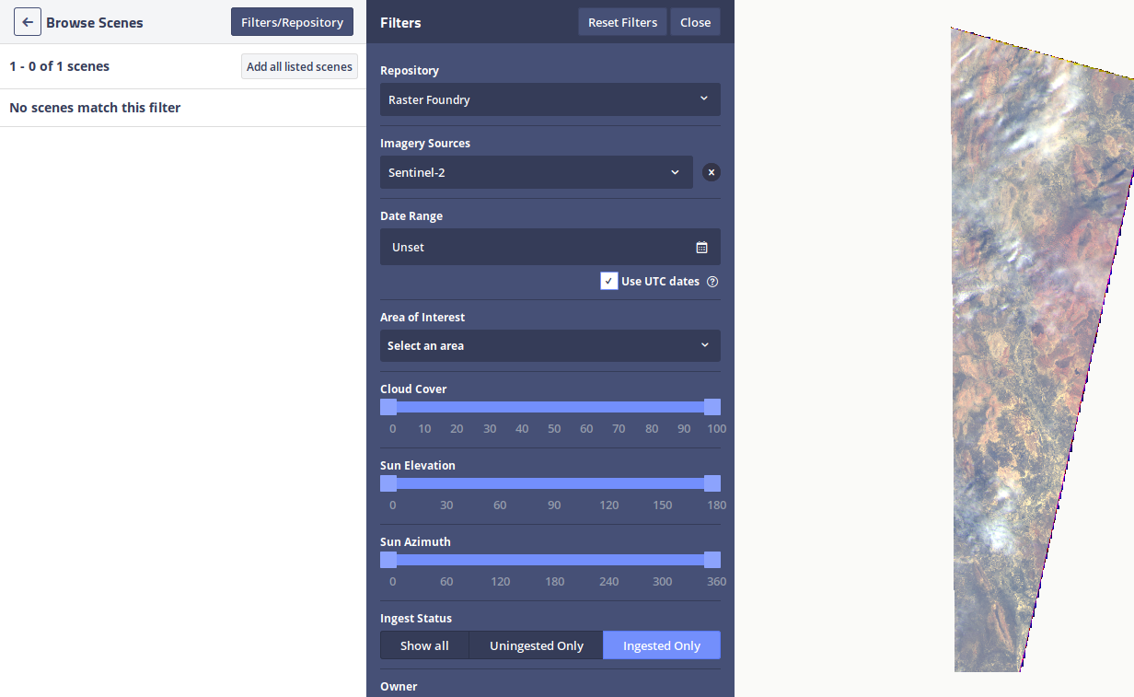Toggle the Use UTC dates checkbox
This screenshot has width=1134, height=697.
tap(608, 281)
